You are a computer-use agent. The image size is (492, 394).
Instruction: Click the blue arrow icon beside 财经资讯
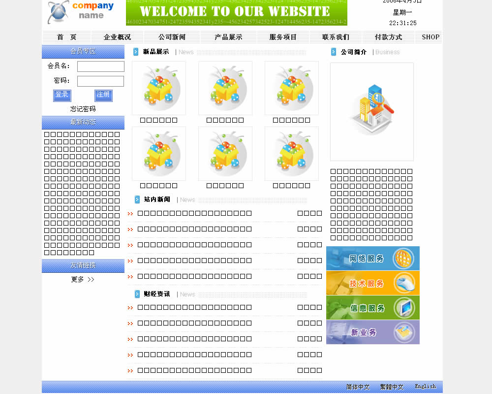(137, 294)
